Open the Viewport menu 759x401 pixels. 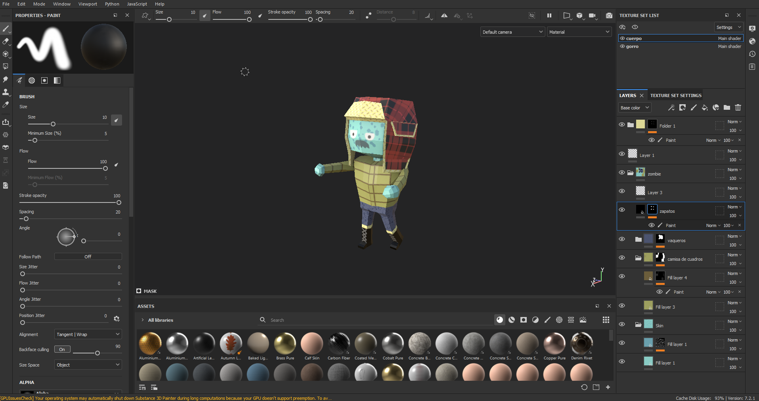coord(87,4)
